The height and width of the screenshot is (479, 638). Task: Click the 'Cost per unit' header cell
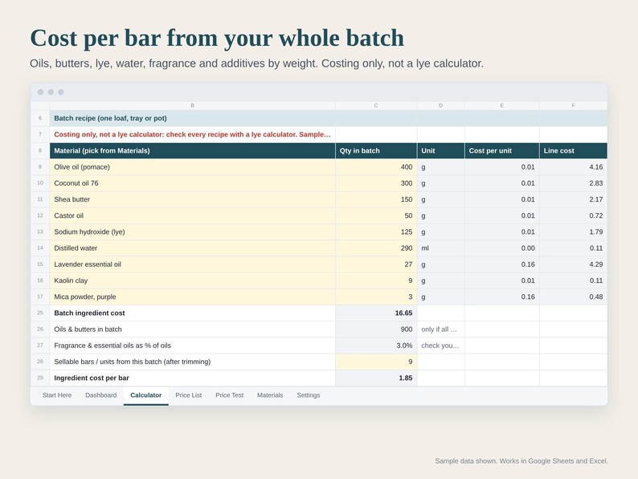501,150
